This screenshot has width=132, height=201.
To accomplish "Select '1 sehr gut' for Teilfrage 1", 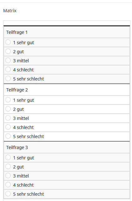I will pyautogui.click(x=8, y=42).
